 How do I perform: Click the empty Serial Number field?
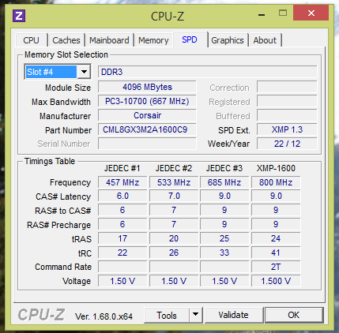click(x=147, y=144)
